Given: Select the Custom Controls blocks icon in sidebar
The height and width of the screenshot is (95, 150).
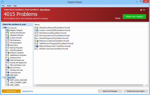Looking at the screenshot, I should coord(8,38).
